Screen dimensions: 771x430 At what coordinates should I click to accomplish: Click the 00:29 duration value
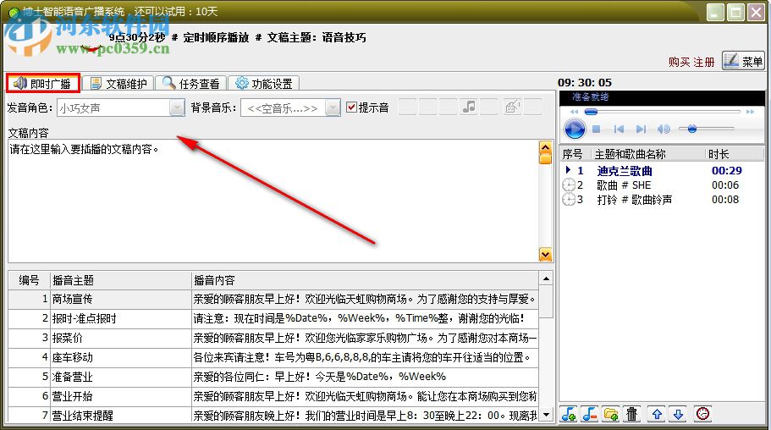pyautogui.click(x=727, y=171)
